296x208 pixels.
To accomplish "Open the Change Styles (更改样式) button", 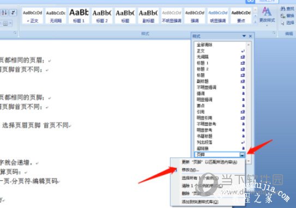I will click(x=267, y=16).
